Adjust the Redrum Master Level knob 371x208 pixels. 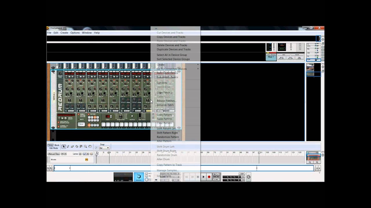click(60, 73)
